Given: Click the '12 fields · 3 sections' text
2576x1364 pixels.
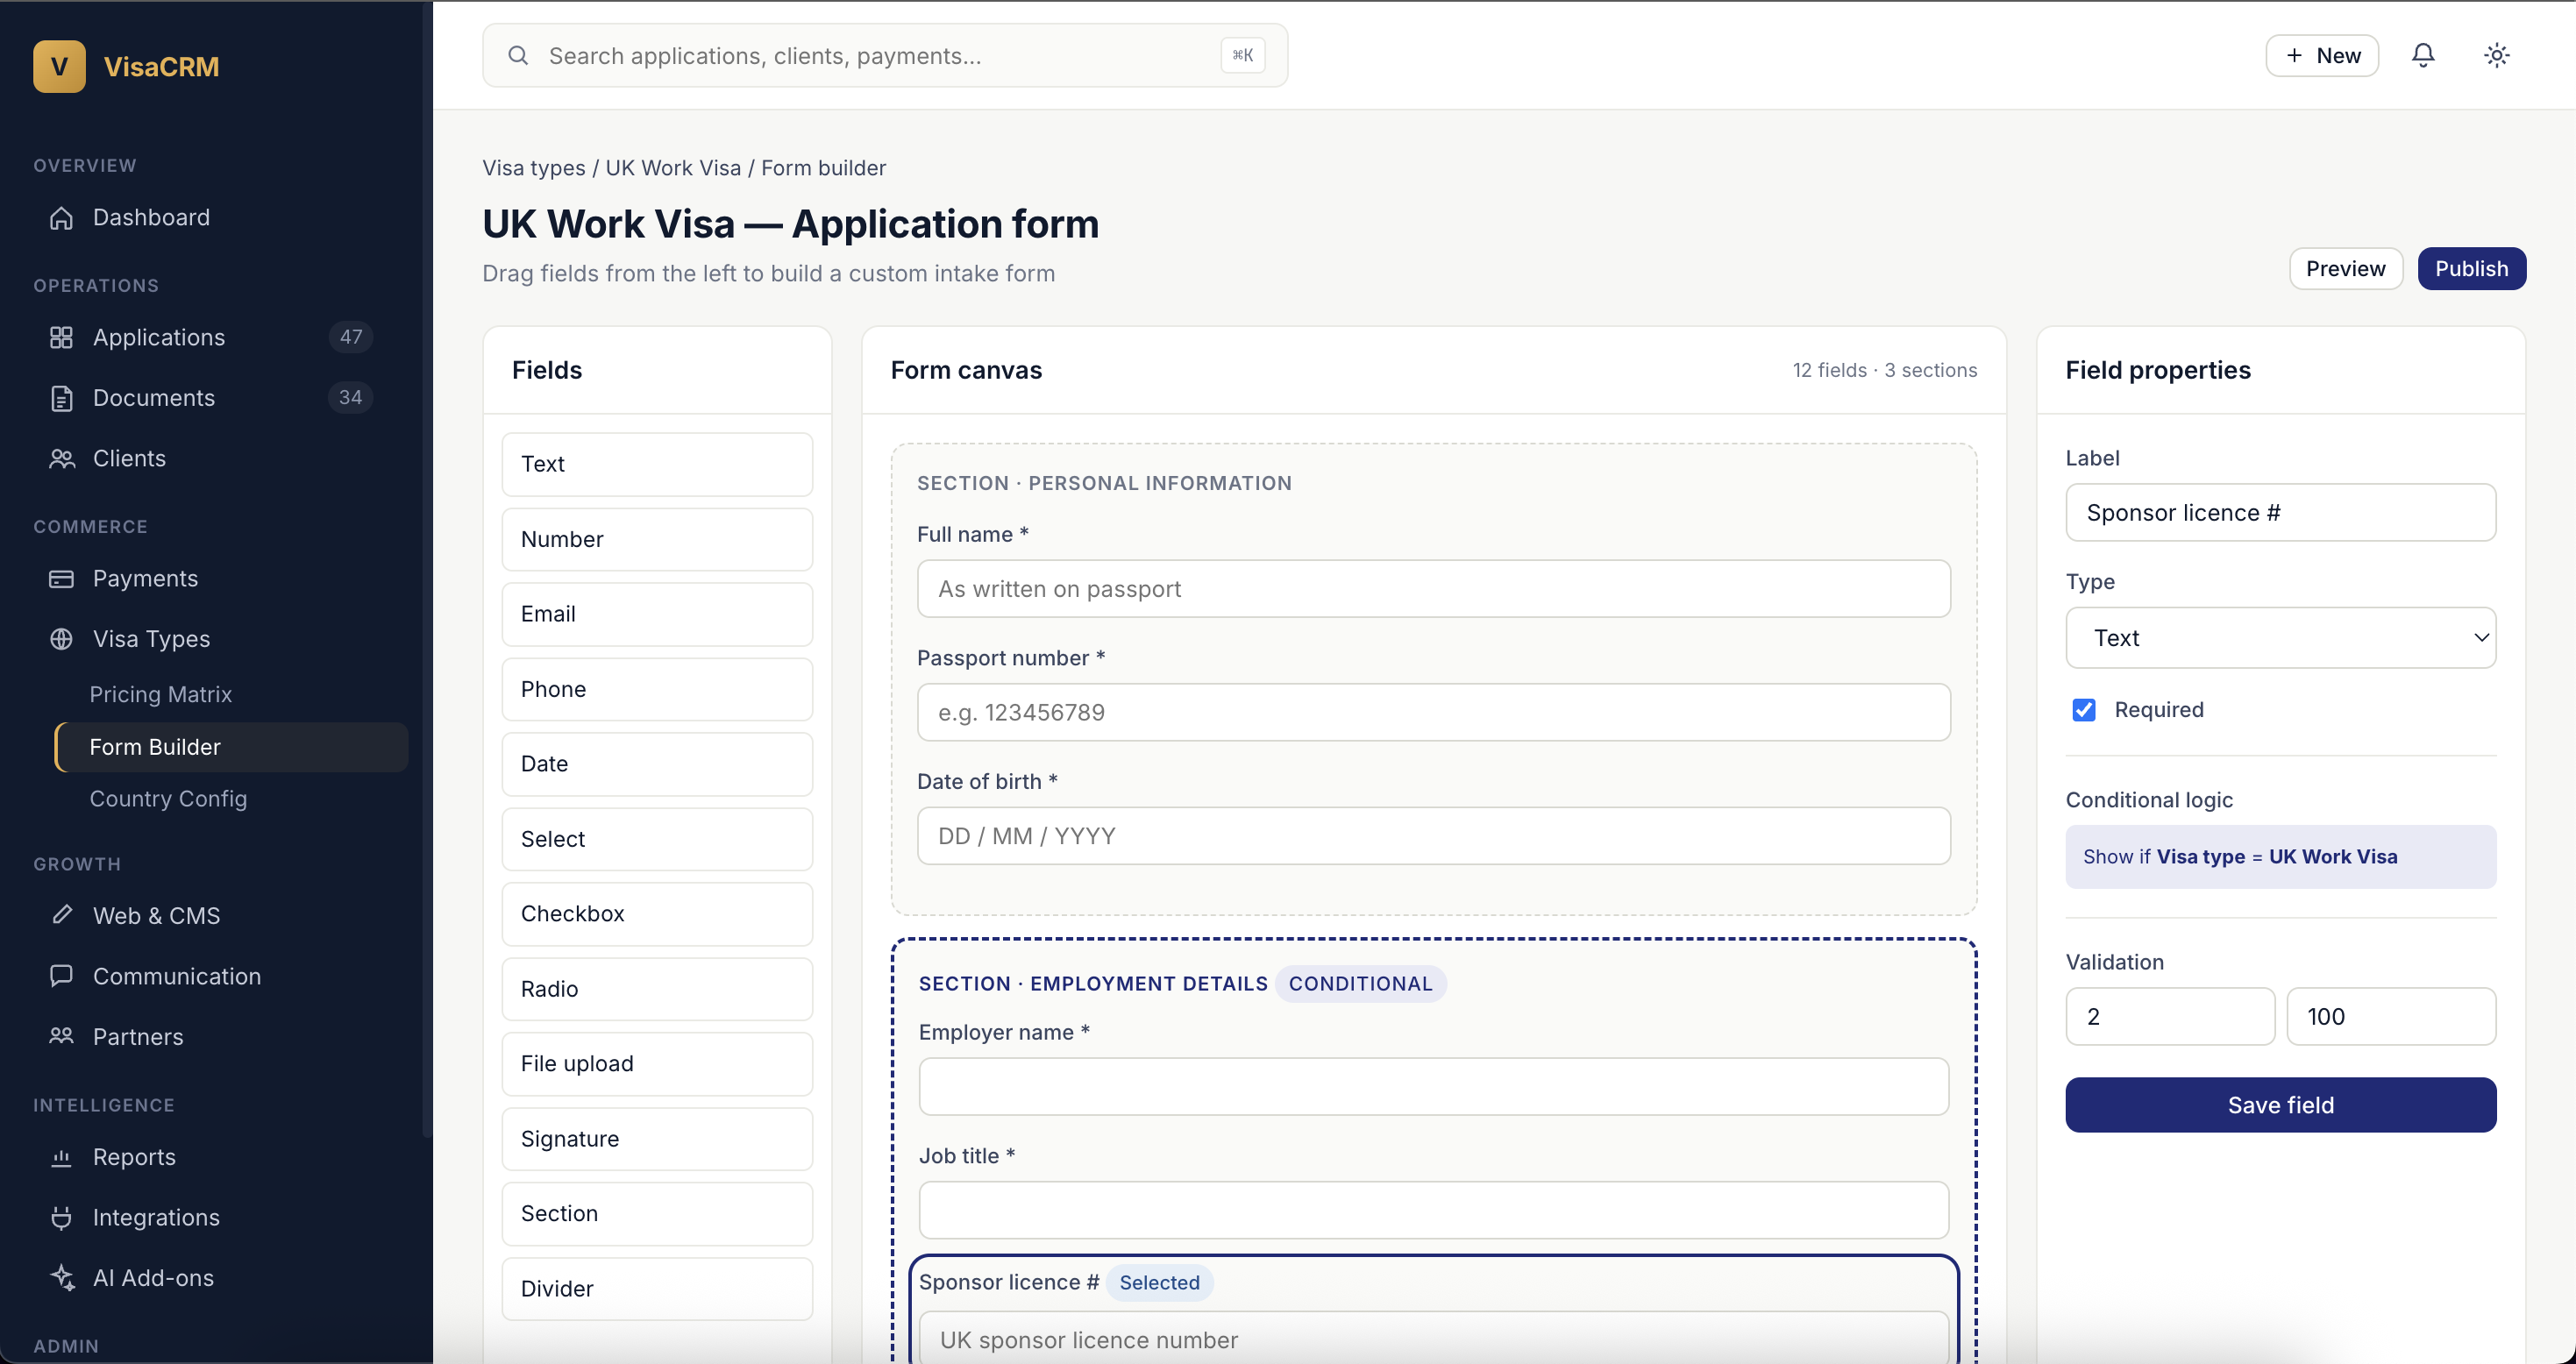Looking at the screenshot, I should coord(1884,370).
